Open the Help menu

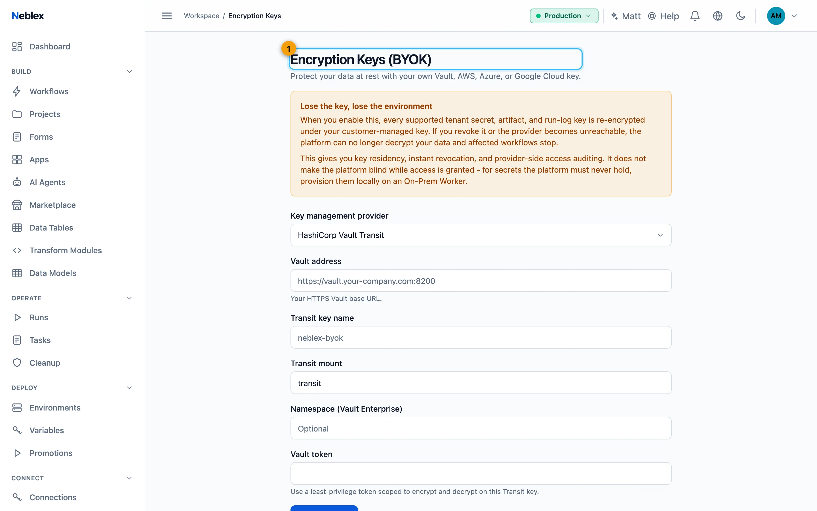point(664,16)
